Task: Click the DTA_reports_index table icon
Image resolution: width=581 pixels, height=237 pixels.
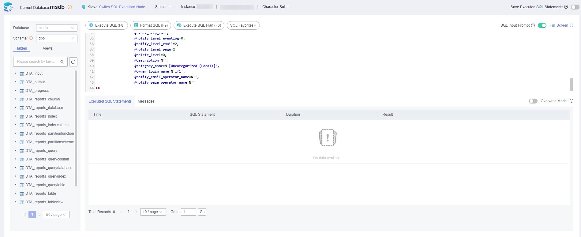Action: tap(22, 117)
